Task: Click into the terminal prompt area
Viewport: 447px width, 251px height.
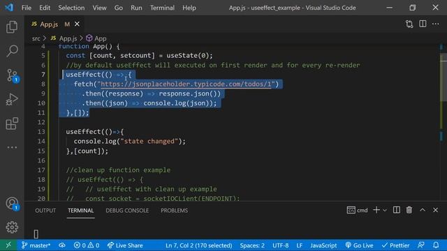Action: pyautogui.click(x=36, y=234)
